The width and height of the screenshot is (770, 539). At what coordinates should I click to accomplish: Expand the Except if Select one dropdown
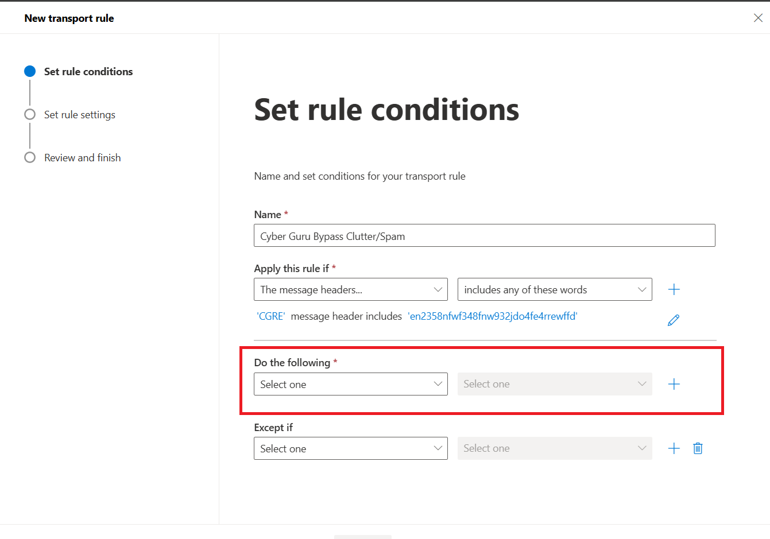click(x=351, y=448)
